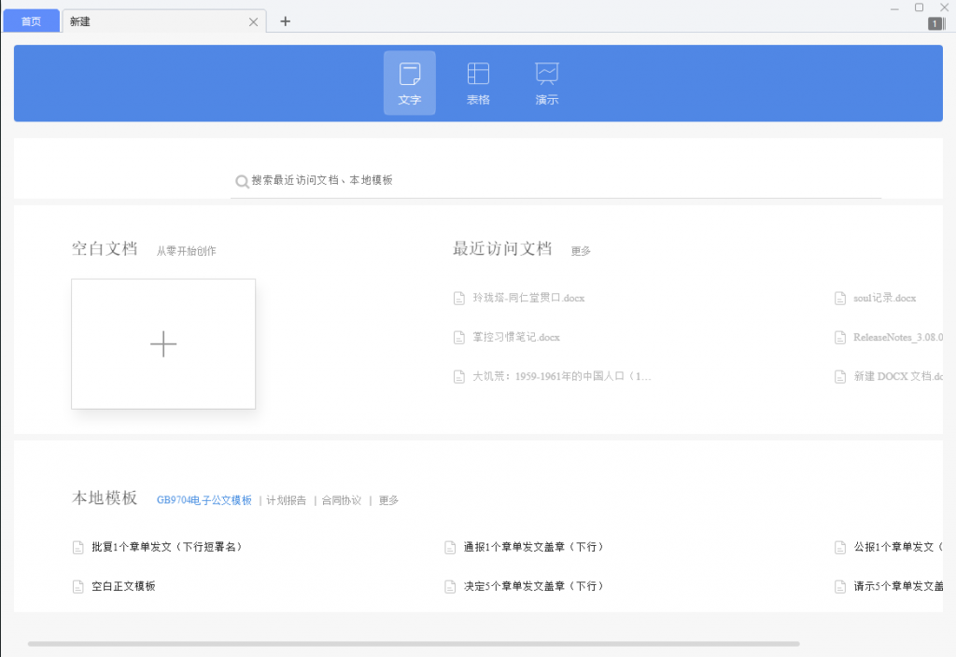The width and height of the screenshot is (956, 657).
Task: Click the document icon beside 掌控习惯笔记.docx
Action: (460, 337)
